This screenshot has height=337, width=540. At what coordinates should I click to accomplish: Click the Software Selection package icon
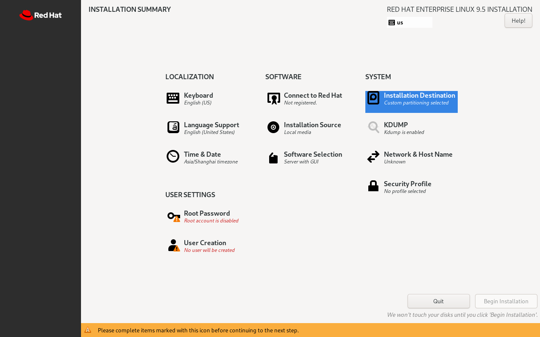(x=273, y=158)
